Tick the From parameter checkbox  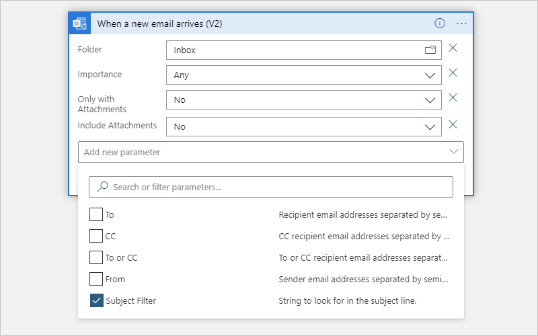96,279
